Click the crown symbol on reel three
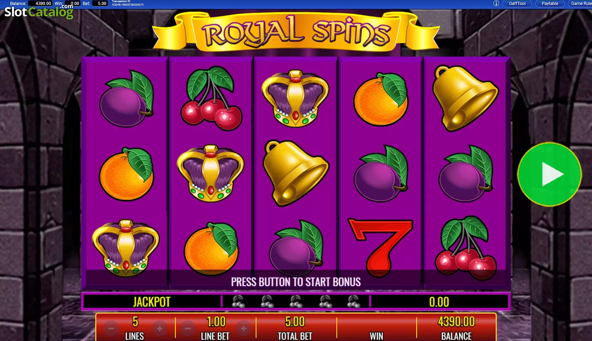 [295, 98]
